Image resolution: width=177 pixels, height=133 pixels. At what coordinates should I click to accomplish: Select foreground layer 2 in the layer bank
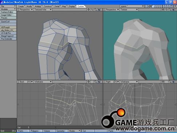155,6
